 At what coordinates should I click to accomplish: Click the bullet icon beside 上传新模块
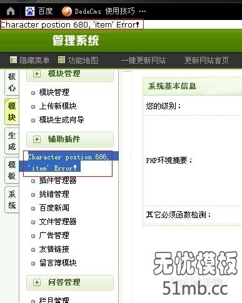pyautogui.click(x=33, y=107)
